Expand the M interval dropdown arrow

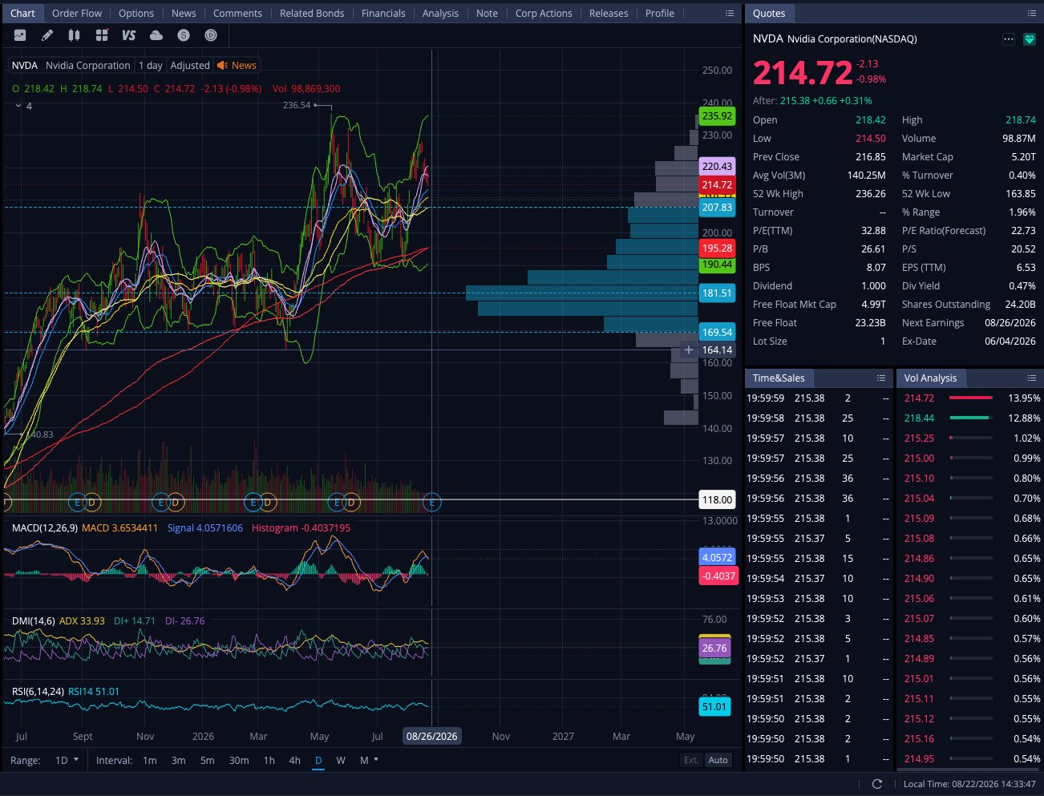tap(376, 760)
